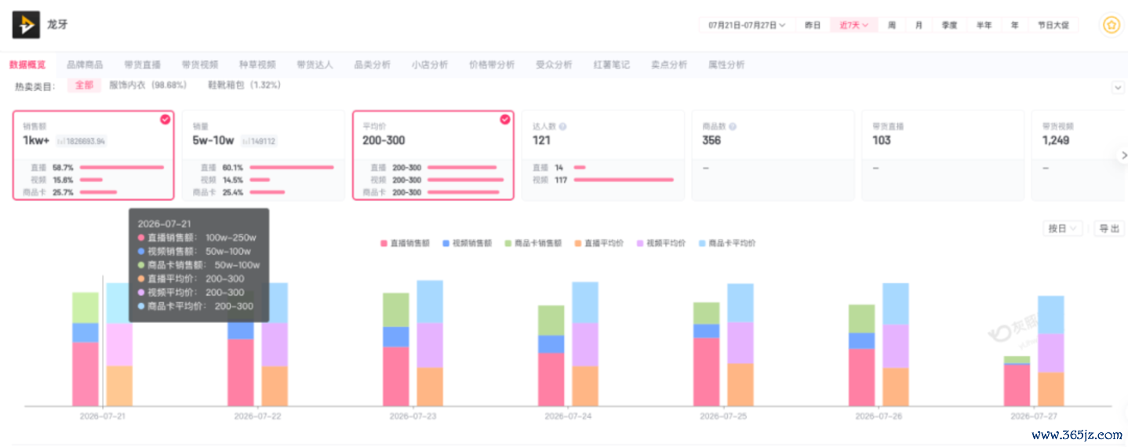1128x447 pixels.
Task: Toggle 商品卡平均价 legend series
Action: (x=727, y=243)
